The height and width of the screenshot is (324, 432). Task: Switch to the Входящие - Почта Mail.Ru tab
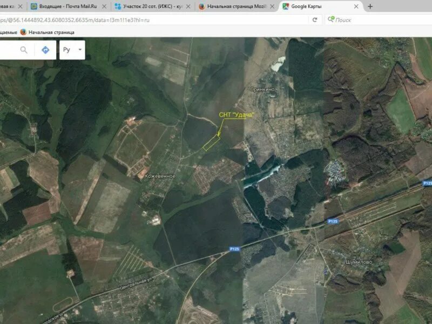[x=69, y=6]
